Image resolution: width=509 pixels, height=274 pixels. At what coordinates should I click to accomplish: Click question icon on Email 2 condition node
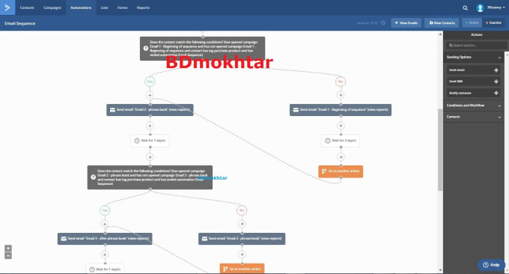(x=93, y=177)
